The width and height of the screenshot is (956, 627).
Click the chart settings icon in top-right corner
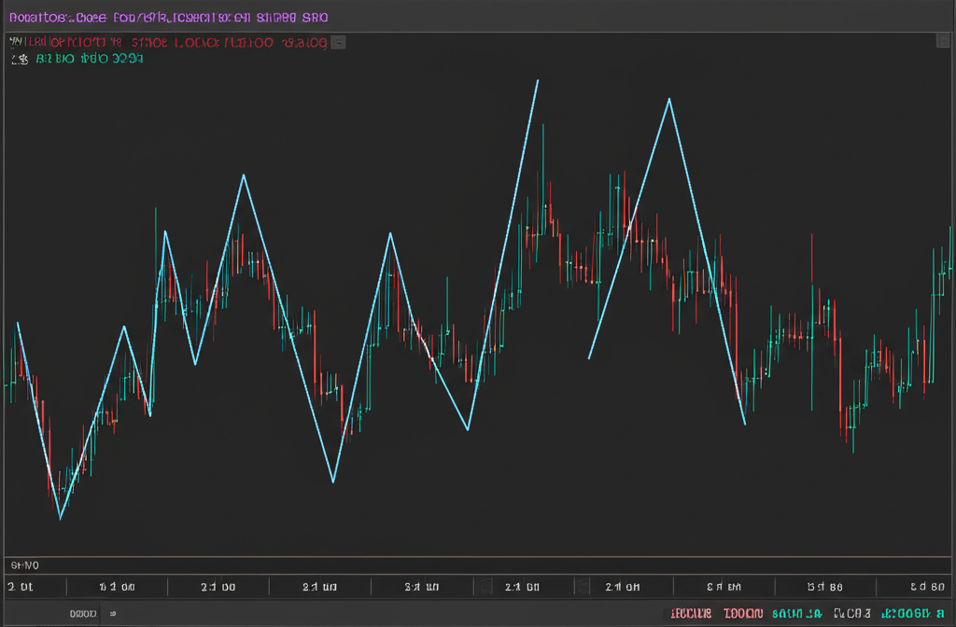945,41
